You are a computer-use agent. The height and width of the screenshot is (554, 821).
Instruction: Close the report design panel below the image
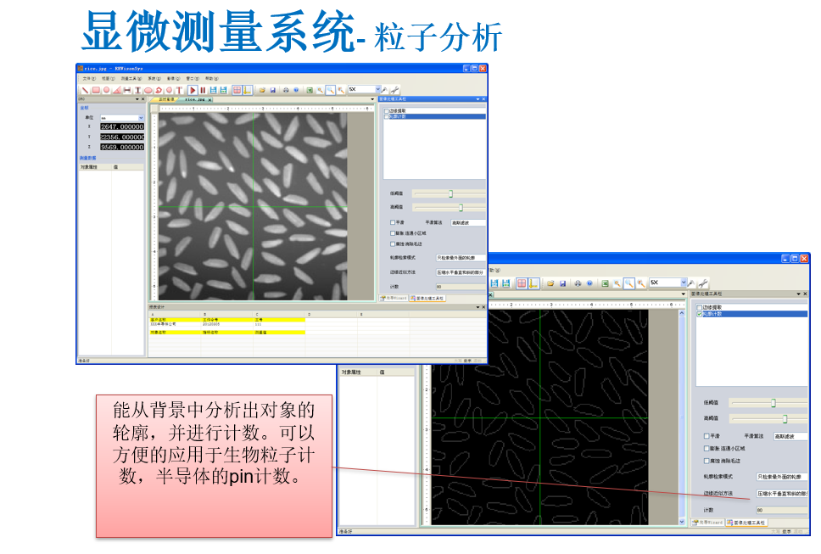point(483,307)
